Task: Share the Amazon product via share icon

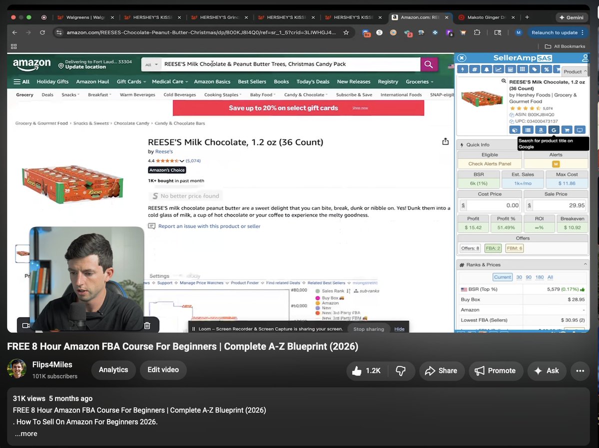Action: tap(445, 142)
